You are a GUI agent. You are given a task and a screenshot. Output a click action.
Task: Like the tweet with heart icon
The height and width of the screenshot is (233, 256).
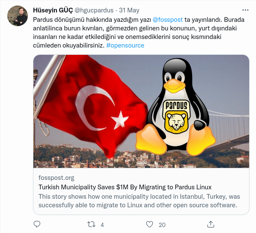click(149, 224)
